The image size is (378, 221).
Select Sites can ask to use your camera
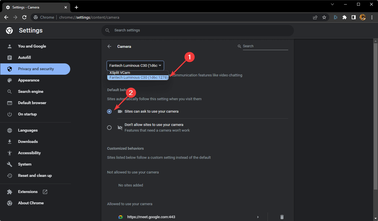point(109,111)
